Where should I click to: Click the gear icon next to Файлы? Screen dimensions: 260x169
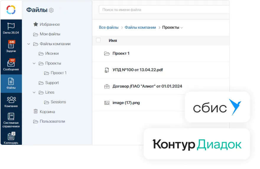point(51,10)
